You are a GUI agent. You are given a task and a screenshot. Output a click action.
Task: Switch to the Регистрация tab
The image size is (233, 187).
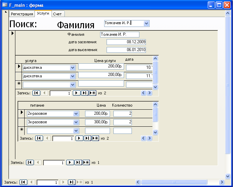pyautogui.click(x=22, y=14)
